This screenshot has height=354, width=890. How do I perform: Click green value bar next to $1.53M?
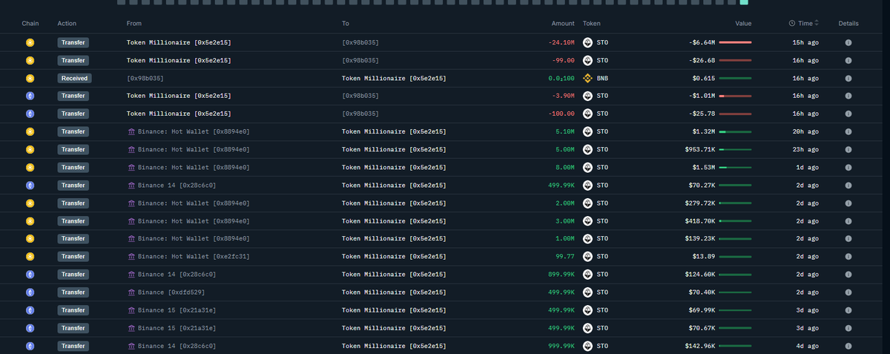pos(735,167)
